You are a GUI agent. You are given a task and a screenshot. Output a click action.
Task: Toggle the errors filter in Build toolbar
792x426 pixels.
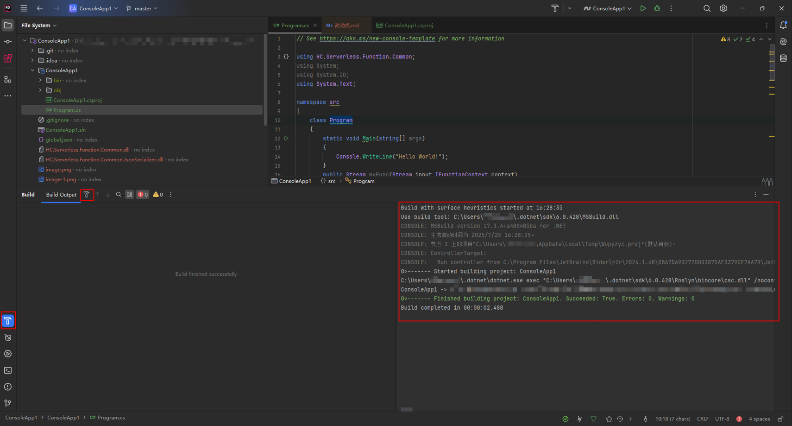[x=143, y=195]
